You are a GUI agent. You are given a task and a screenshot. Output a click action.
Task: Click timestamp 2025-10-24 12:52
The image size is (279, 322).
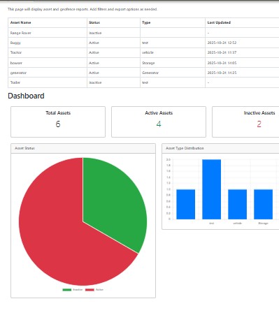(x=222, y=43)
